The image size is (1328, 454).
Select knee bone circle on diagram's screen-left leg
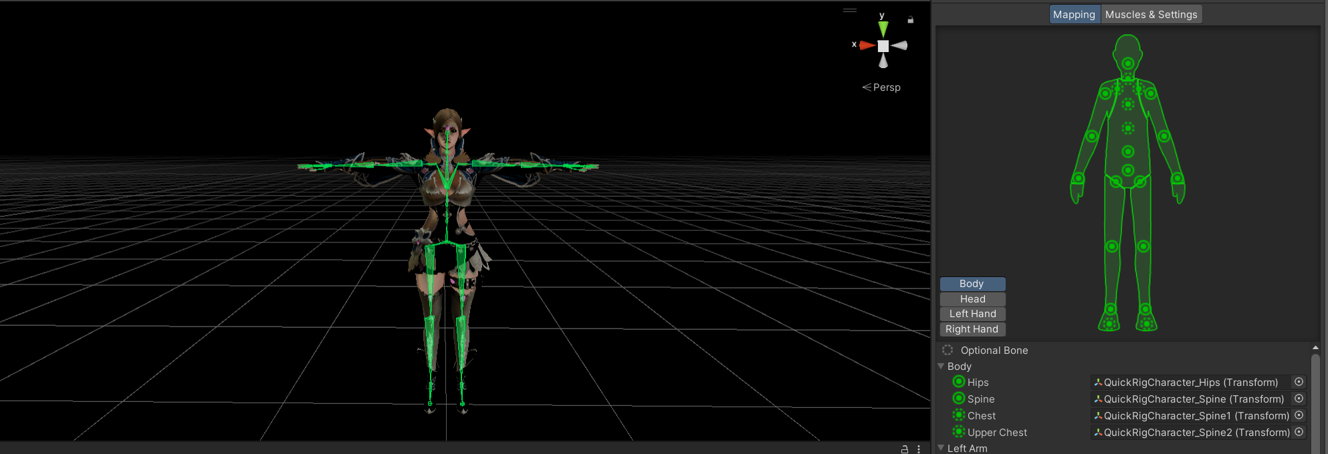pyautogui.click(x=1112, y=246)
